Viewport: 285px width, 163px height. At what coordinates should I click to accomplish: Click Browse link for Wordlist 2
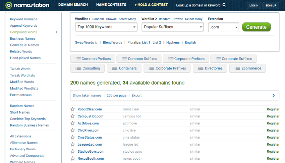[178, 19]
